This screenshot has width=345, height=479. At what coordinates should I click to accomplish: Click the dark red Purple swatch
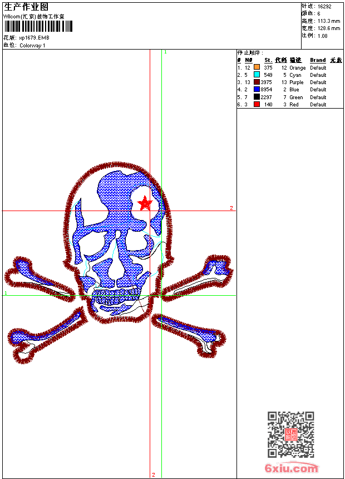pyautogui.click(x=257, y=82)
